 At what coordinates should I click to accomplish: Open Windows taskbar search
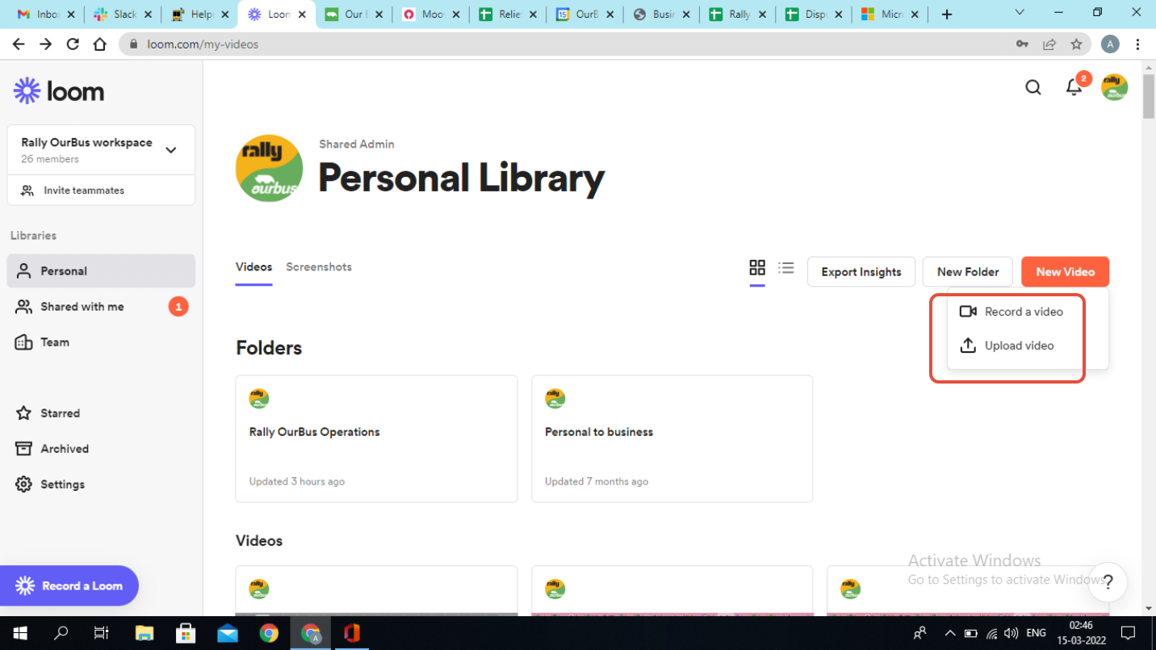click(x=61, y=633)
